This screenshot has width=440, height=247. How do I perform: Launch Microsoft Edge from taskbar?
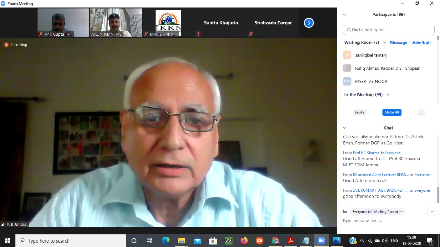pyautogui.click(x=166, y=240)
